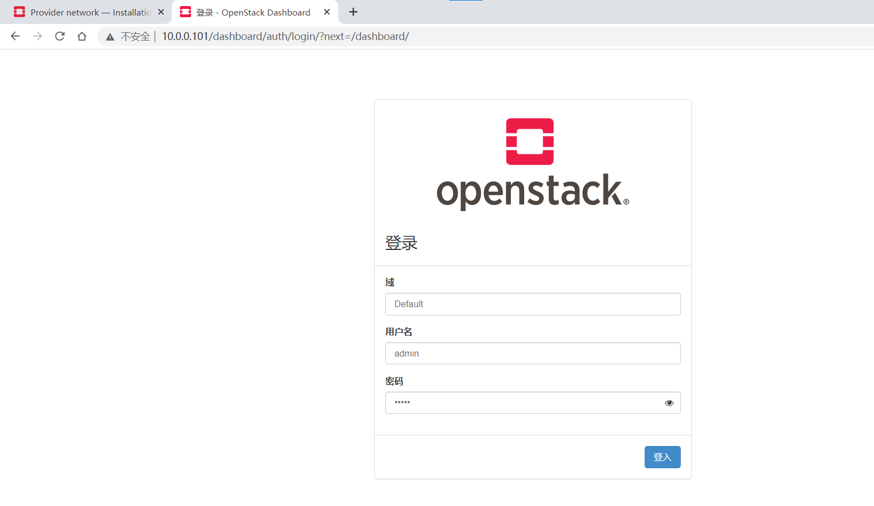Close the OpenStack Dashboard tab

pos(327,12)
